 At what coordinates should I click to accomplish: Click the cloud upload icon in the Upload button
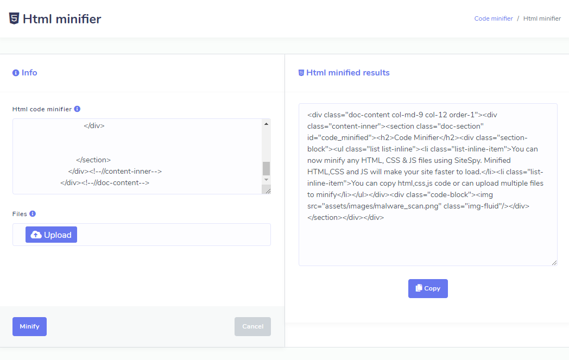36,235
